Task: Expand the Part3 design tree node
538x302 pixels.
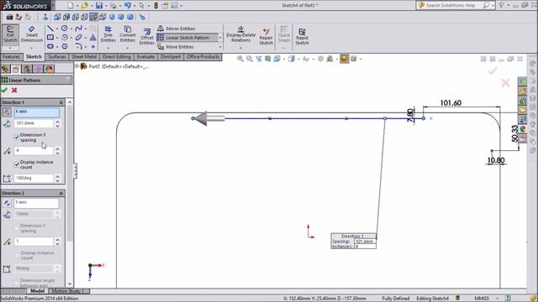Action: (77, 66)
